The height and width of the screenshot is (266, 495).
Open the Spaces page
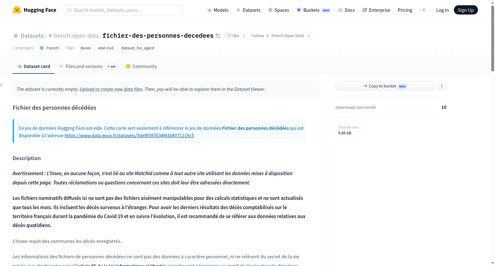point(278,10)
